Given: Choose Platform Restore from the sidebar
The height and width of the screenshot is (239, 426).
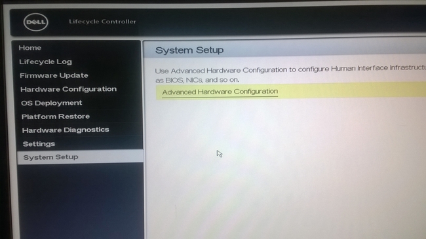Looking at the screenshot, I should (56, 117).
